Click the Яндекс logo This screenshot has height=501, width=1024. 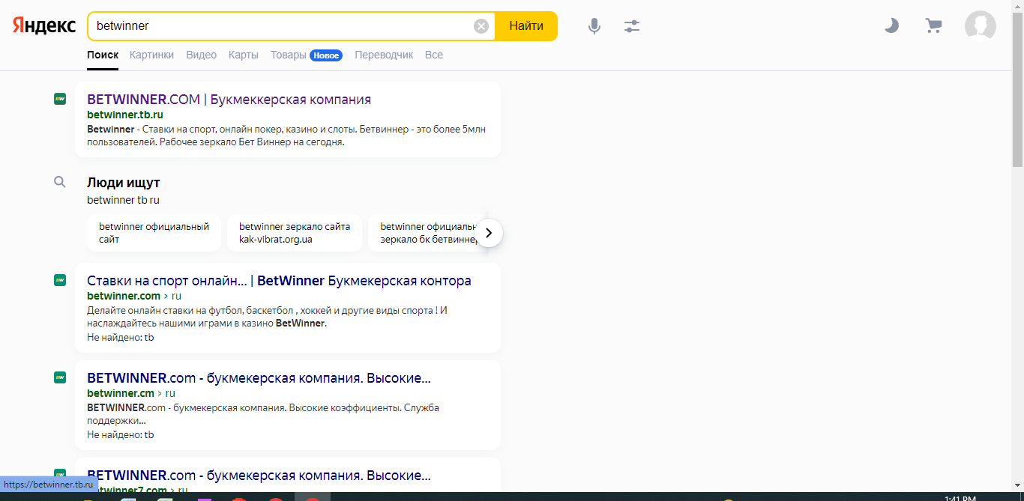(44, 25)
